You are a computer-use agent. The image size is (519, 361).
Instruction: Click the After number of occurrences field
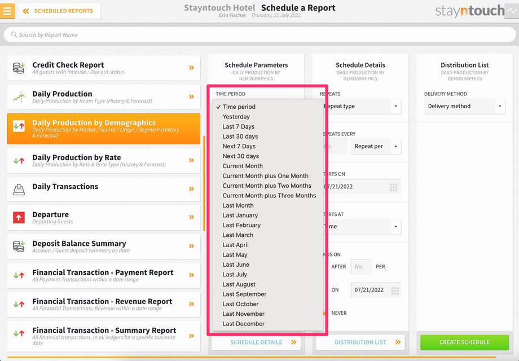pos(361,267)
